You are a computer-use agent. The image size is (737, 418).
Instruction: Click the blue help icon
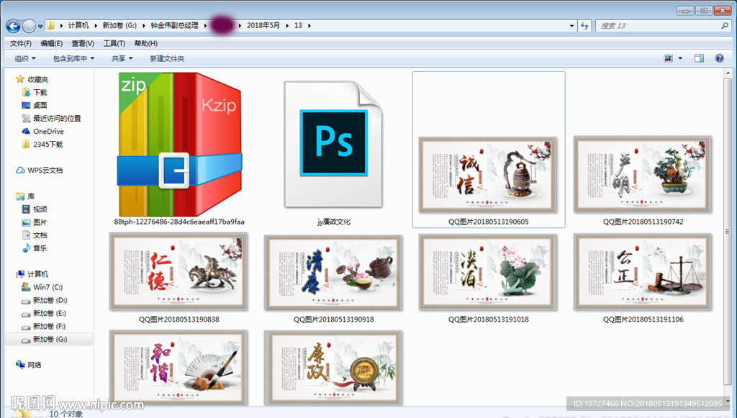pyautogui.click(x=719, y=58)
